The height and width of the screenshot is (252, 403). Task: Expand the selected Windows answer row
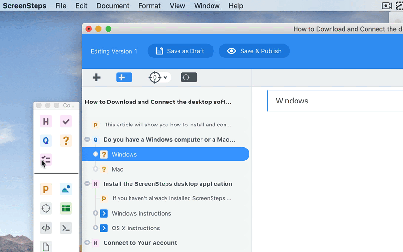pos(95,154)
